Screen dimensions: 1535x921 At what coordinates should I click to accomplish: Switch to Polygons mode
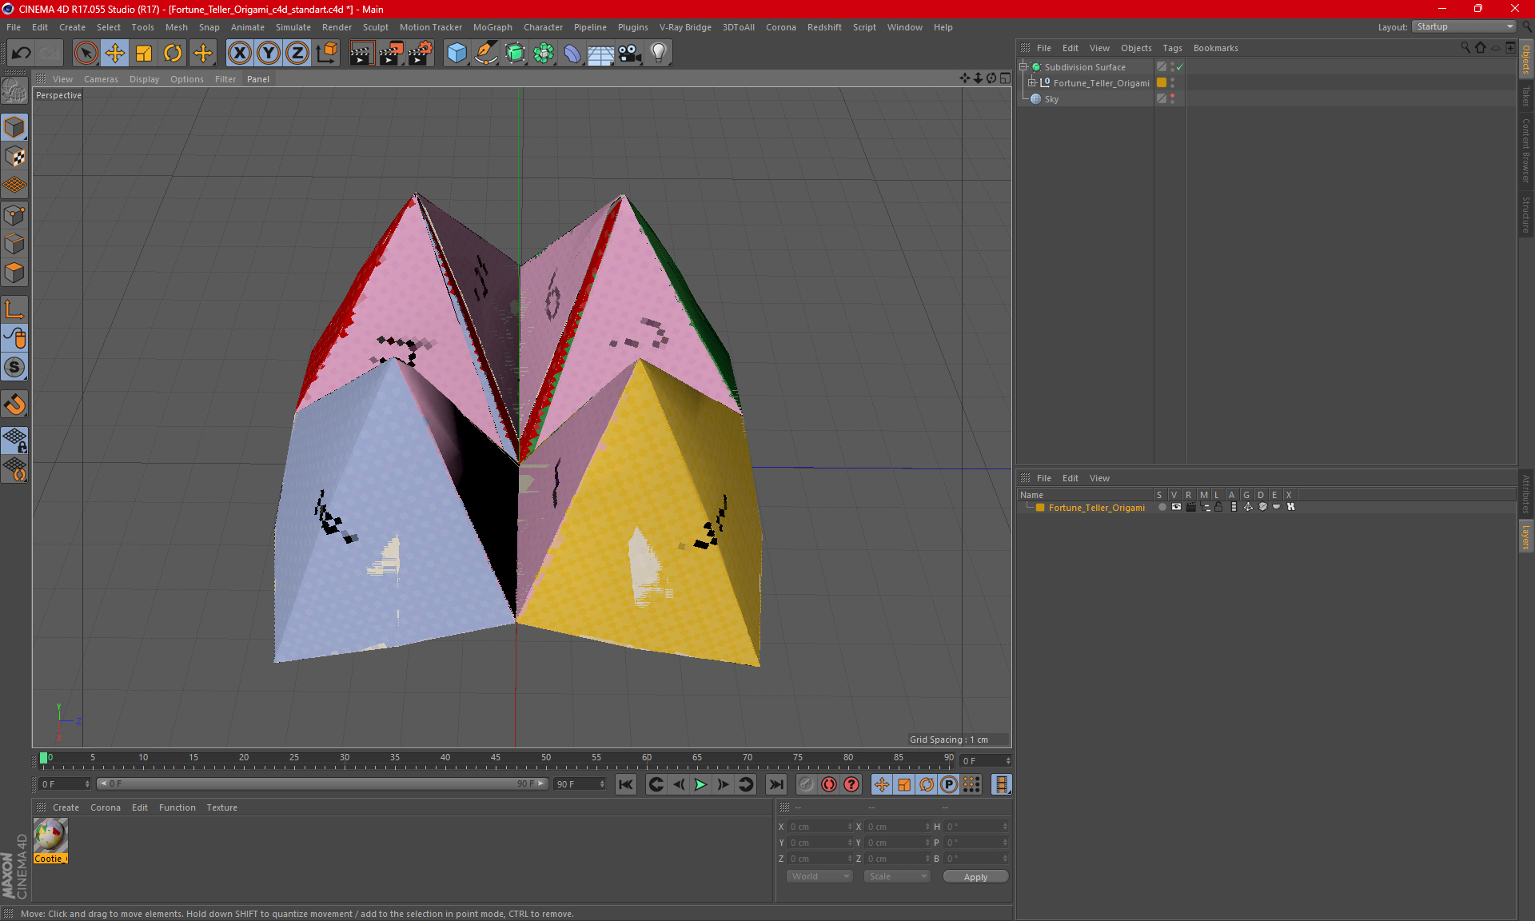pos(14,273)
